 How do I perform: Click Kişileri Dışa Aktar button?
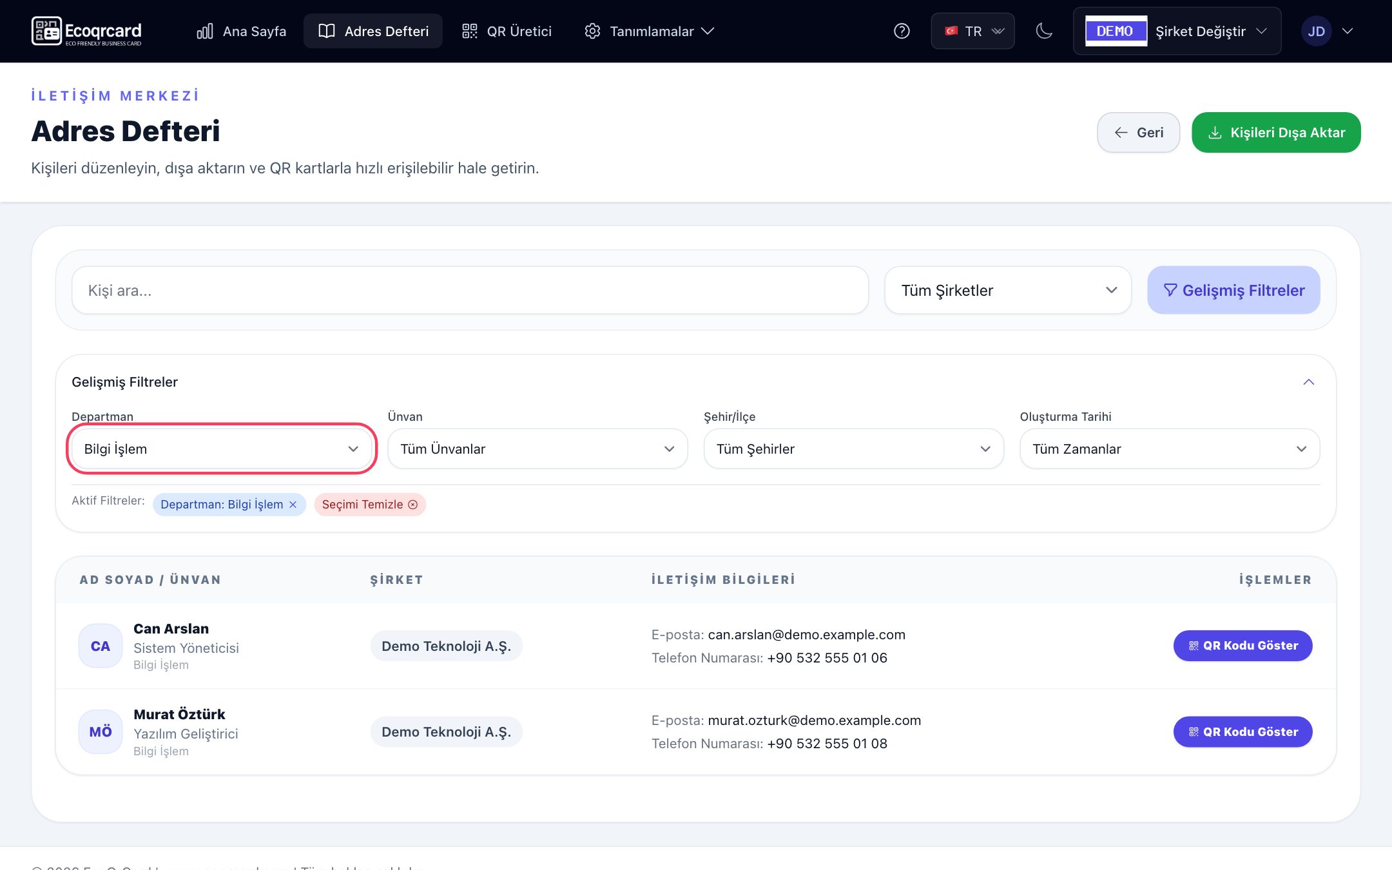pyautogui.click(x=1276, y=132)
